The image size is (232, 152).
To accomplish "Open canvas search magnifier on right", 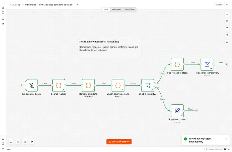I will 227,21.
